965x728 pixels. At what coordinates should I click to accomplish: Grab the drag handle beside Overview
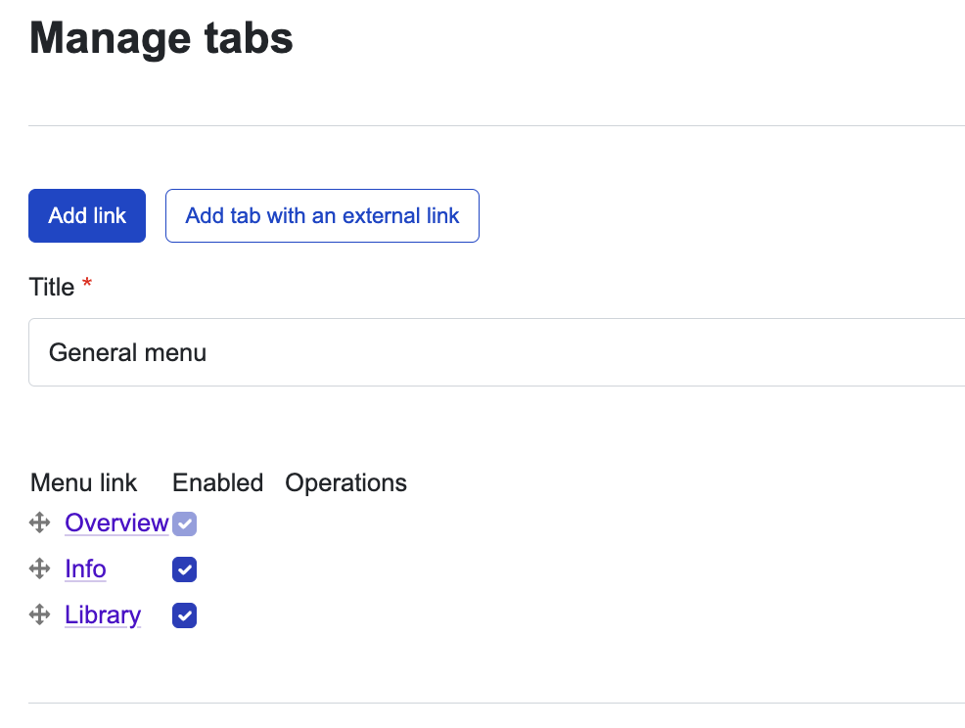(x=39, y=523)
